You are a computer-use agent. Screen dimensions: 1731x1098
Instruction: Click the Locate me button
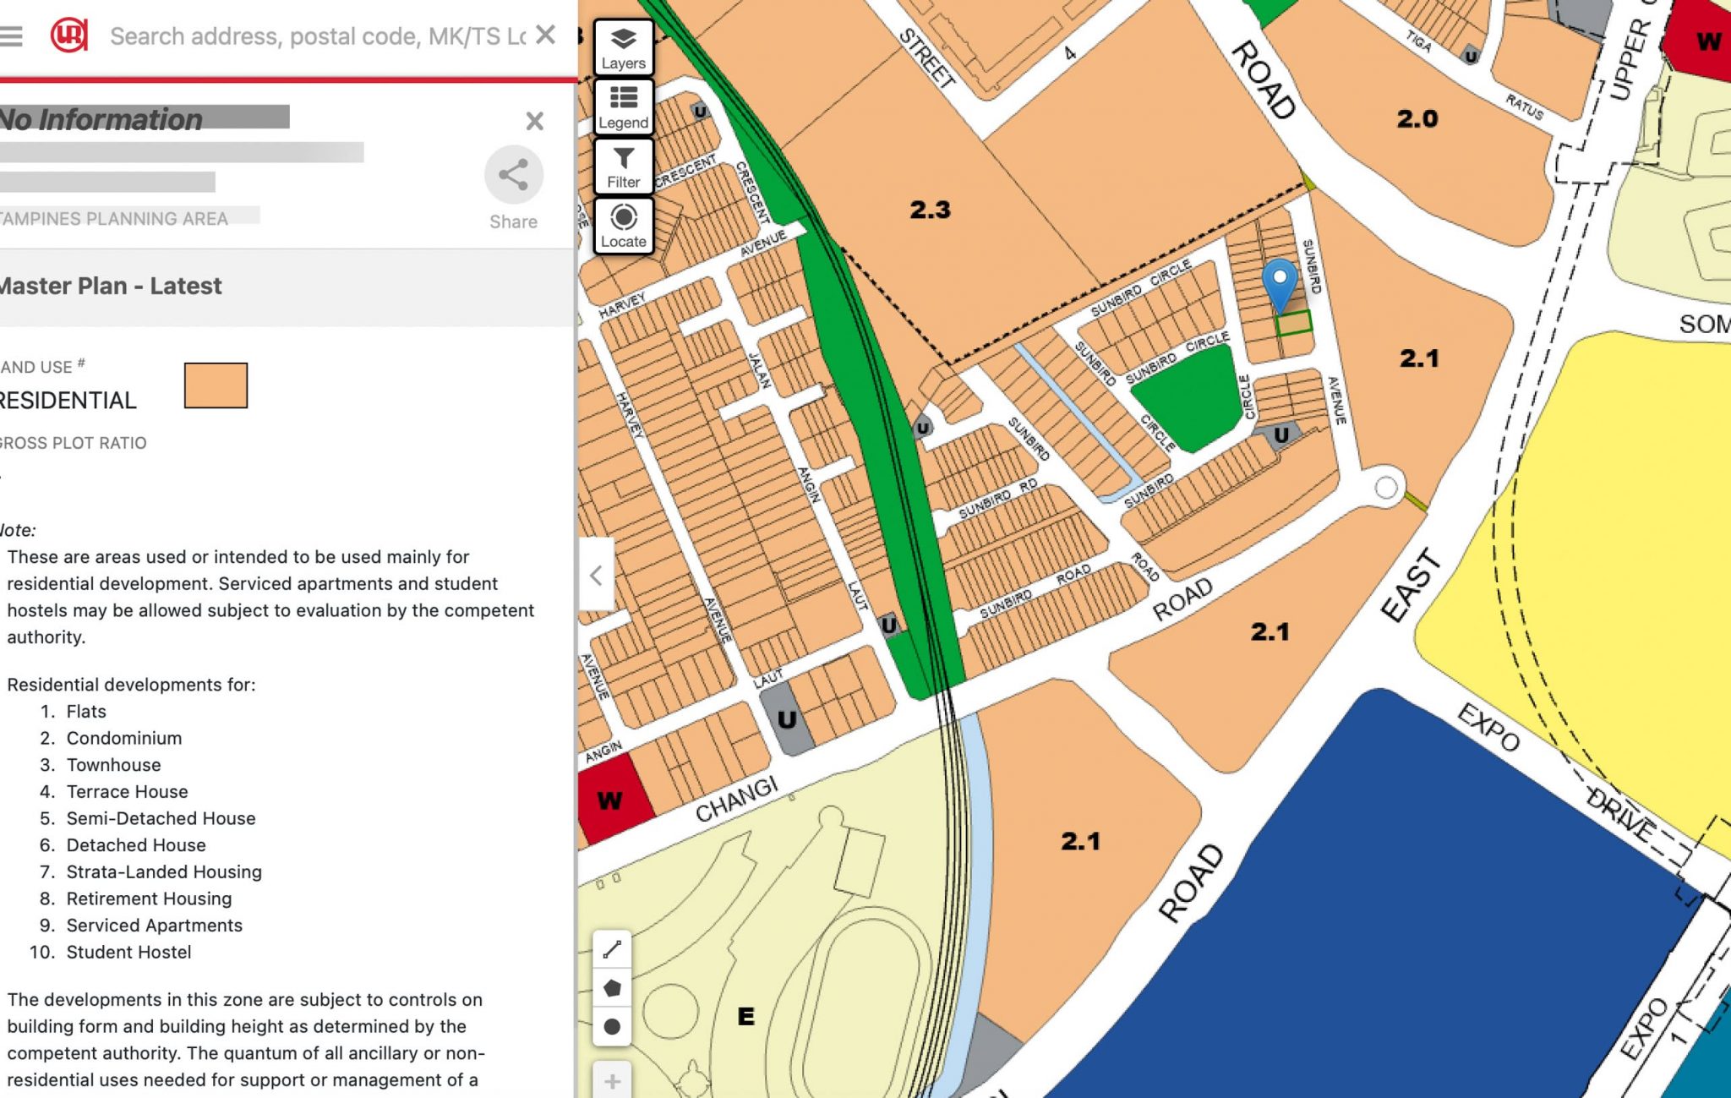pos(623,226)
